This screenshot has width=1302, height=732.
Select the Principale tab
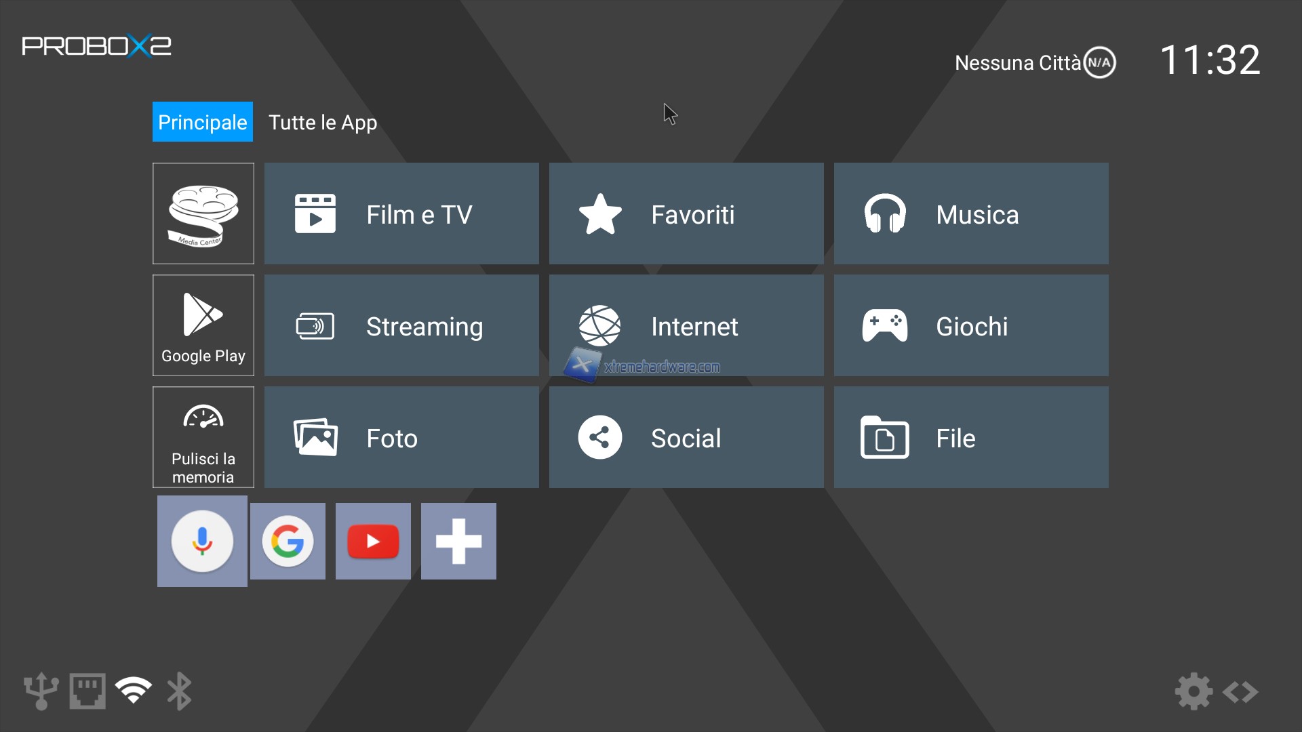[202, 122]
